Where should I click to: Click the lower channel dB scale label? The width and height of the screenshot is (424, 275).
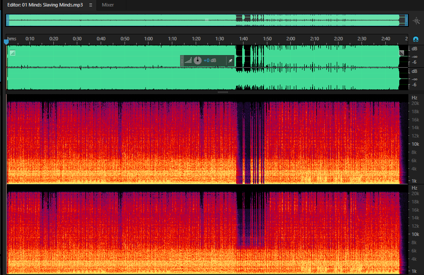(x=414, y=71)
